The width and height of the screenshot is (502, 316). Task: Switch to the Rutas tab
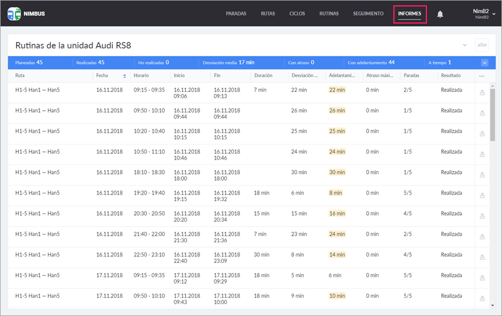(268, 14)
